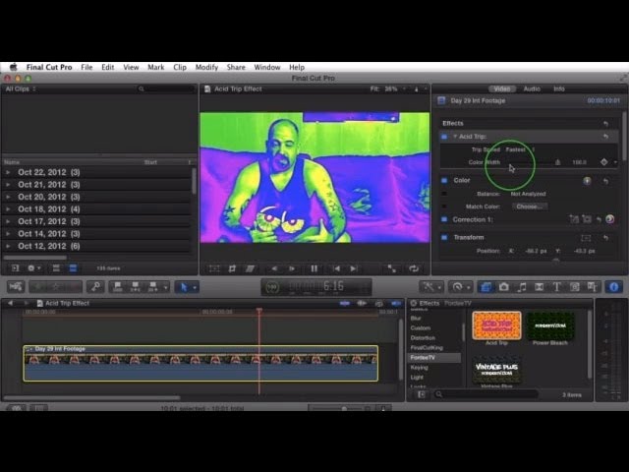
Task: Click the Color Width keyframe diamond
Action: tap(604, 162)
